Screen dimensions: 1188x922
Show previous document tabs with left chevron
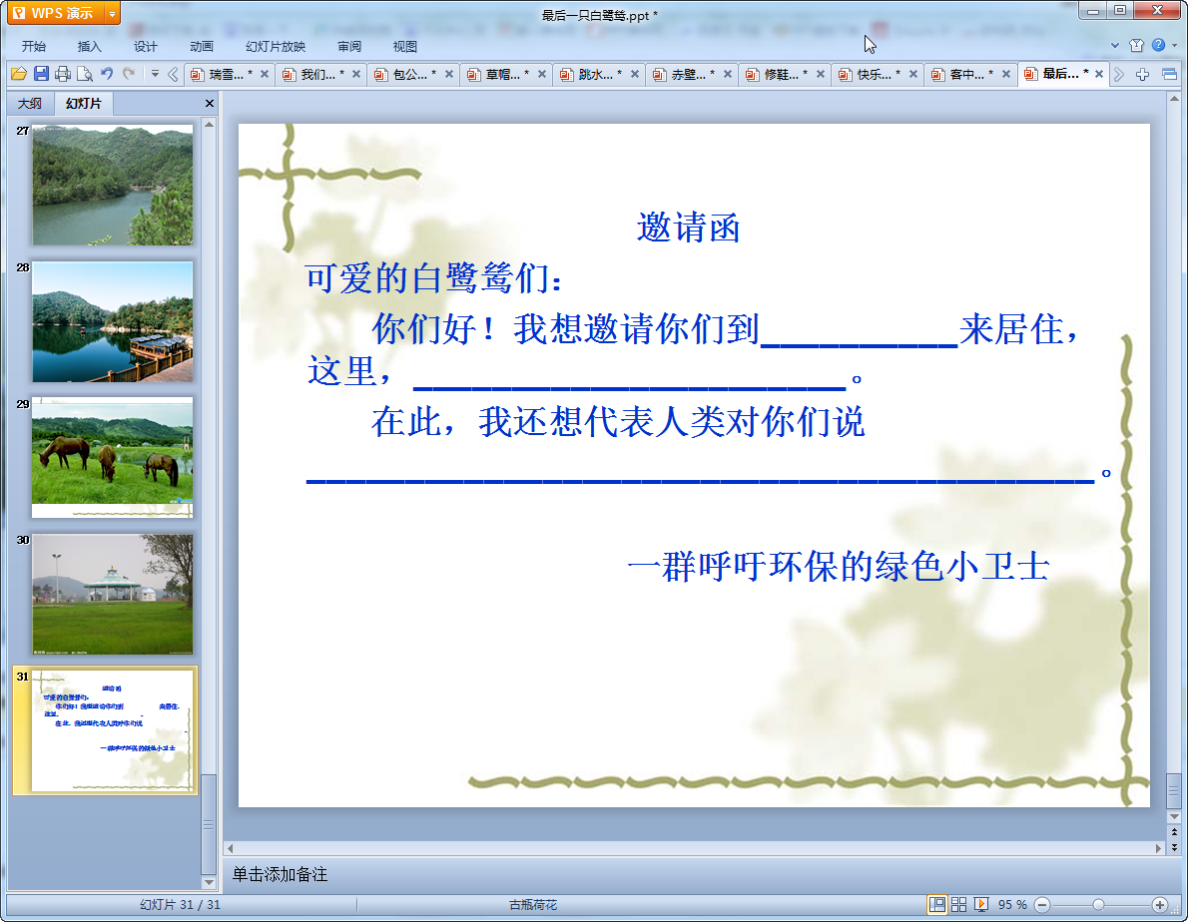pos(173,74)
